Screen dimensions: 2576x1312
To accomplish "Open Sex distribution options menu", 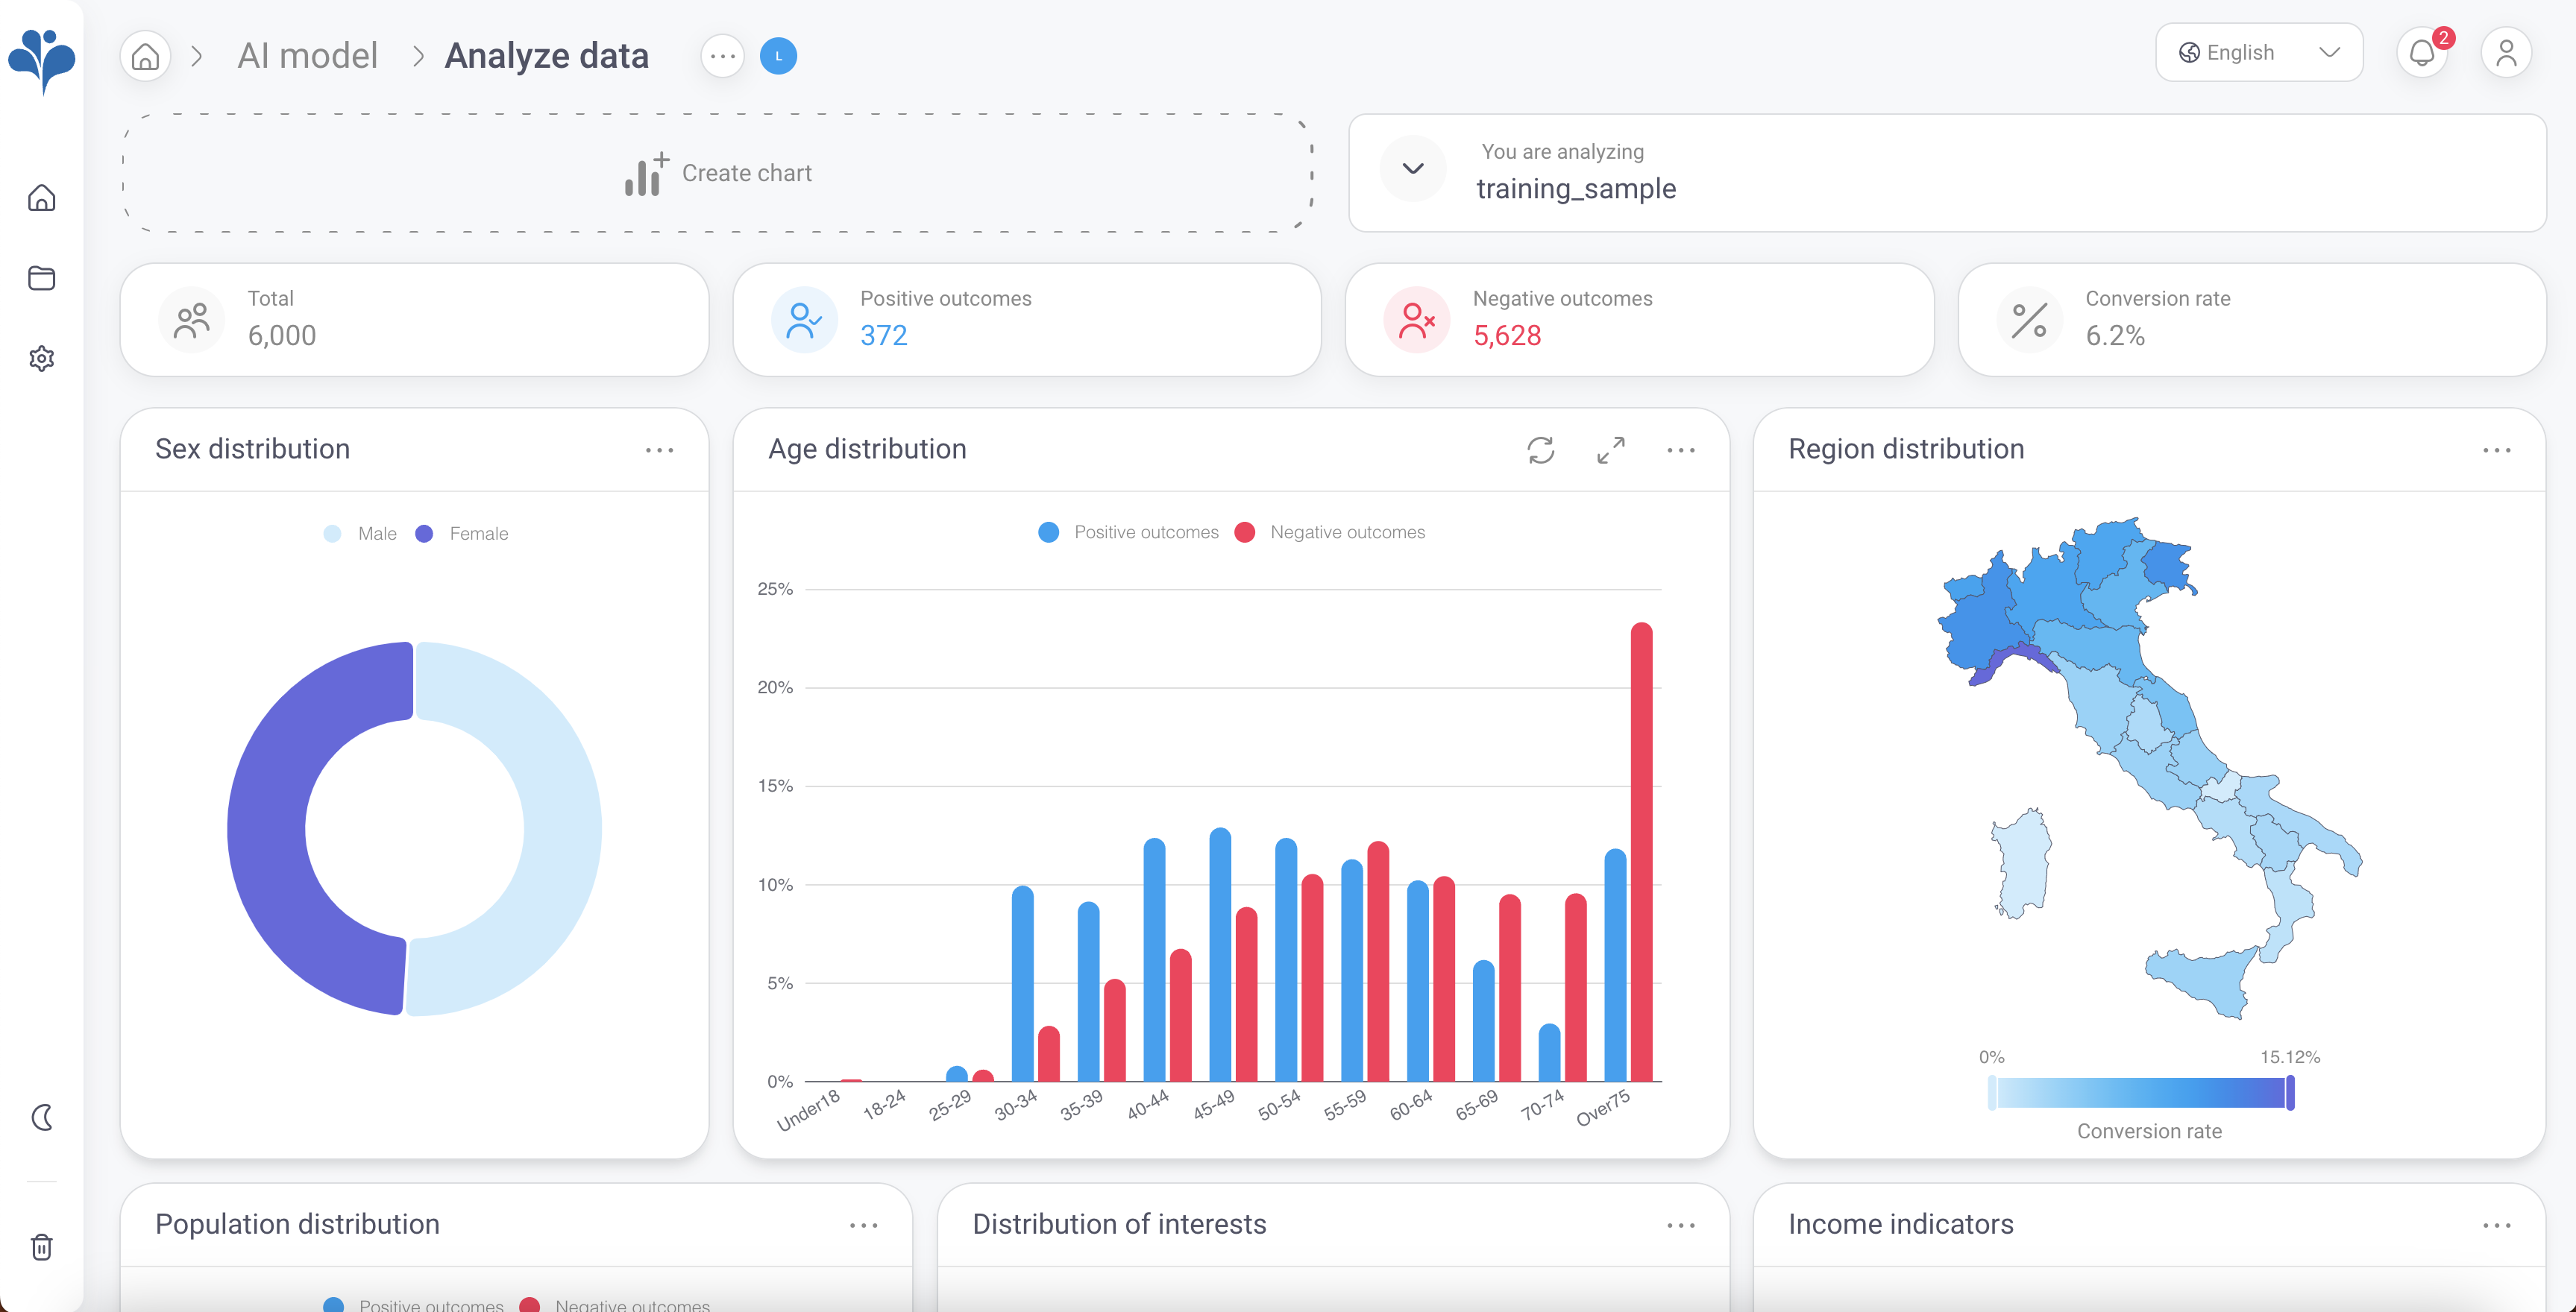I will [659, 451].
